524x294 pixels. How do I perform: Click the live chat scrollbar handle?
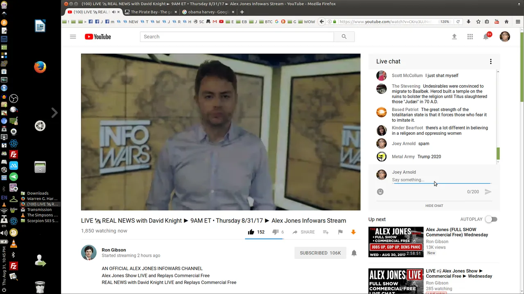click(498, 154)
